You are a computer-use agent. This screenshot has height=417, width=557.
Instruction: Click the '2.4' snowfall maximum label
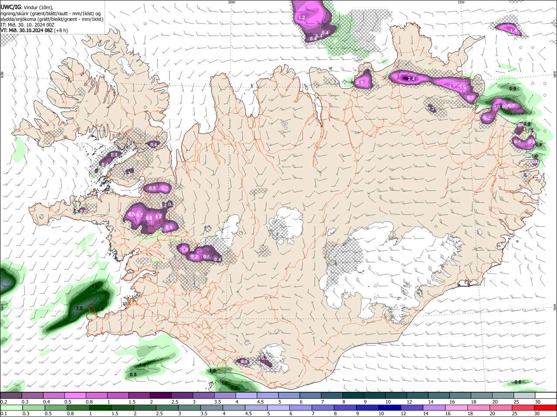[x=411, y=79]
